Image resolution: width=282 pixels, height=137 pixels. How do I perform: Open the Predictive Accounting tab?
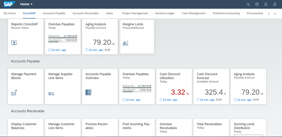pyautogui.click(x=226, y=13)
